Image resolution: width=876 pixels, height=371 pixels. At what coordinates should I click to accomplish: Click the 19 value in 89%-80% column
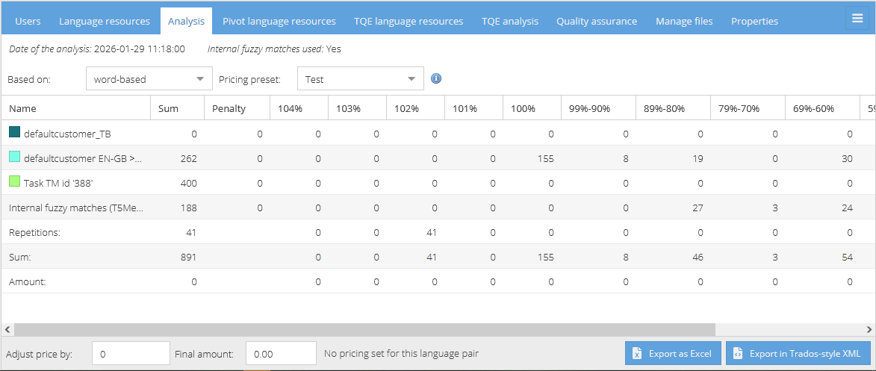(698, 158)
